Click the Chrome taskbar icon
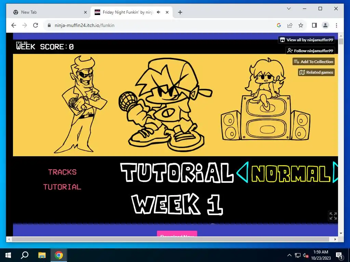The width and height of the screenshot is (350, 262). [x=59, y=255]
